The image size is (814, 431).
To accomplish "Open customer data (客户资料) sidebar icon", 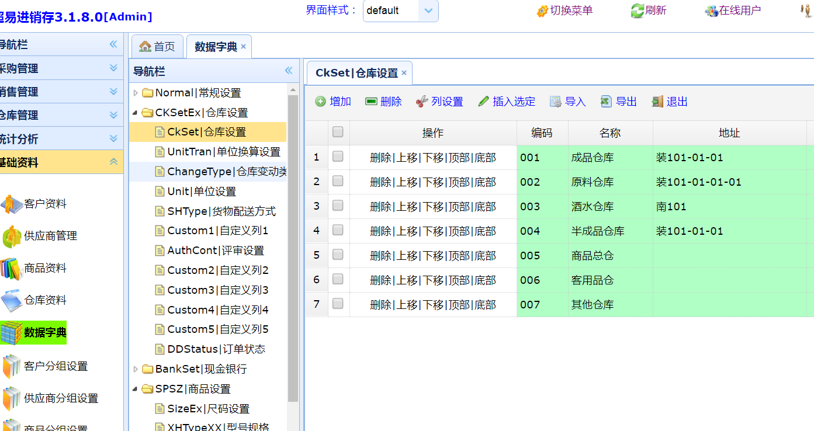I will (11, 204).
